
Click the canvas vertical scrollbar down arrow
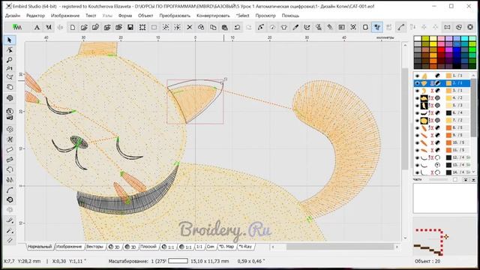tap(405, 238)
